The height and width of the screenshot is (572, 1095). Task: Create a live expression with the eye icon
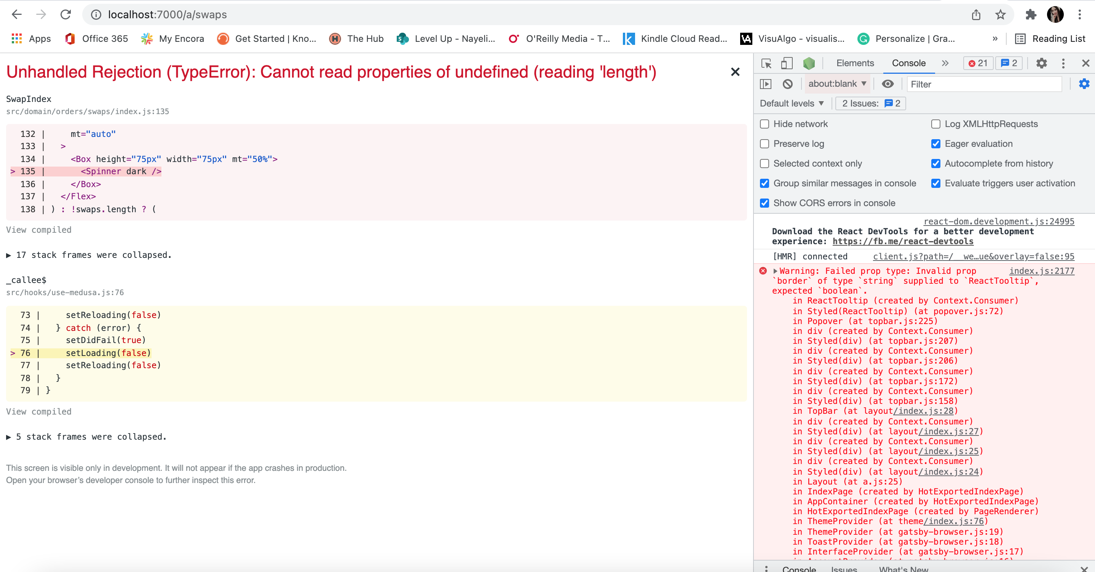(x=887, y=84)
